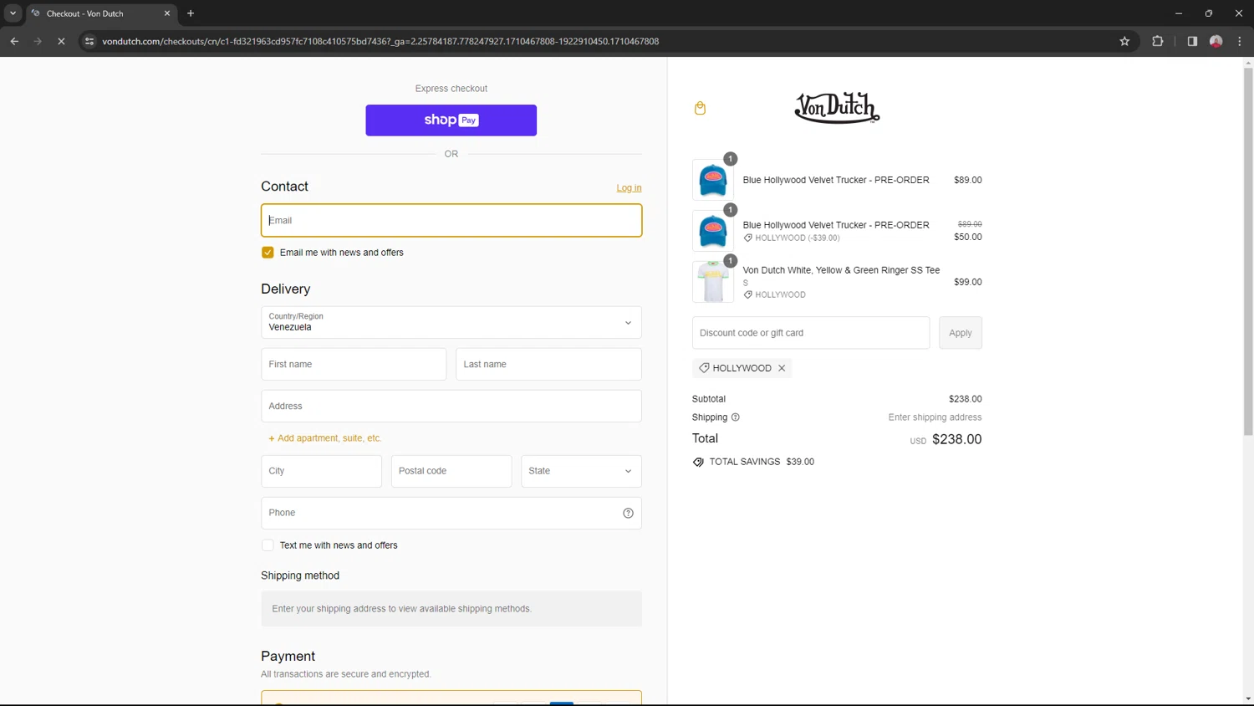Stop loading the page
The width and height of the screenshot is (1254, 706).
pyautogui.click(x=61, y=41)
